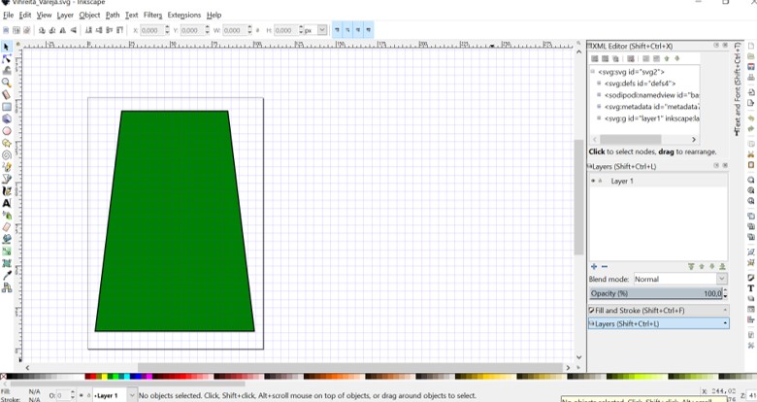Open the Layer menu
Screen dimensions: 757x402
65,15
